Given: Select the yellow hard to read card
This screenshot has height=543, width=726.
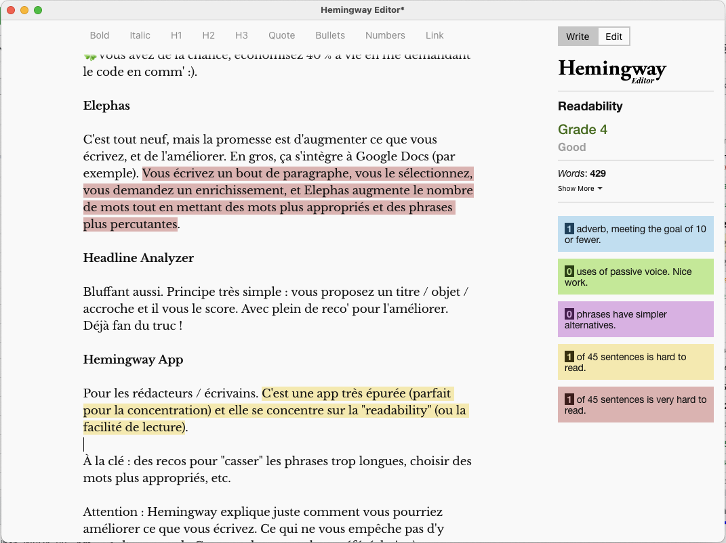Looking at the screenshot, I should point(636,362).
